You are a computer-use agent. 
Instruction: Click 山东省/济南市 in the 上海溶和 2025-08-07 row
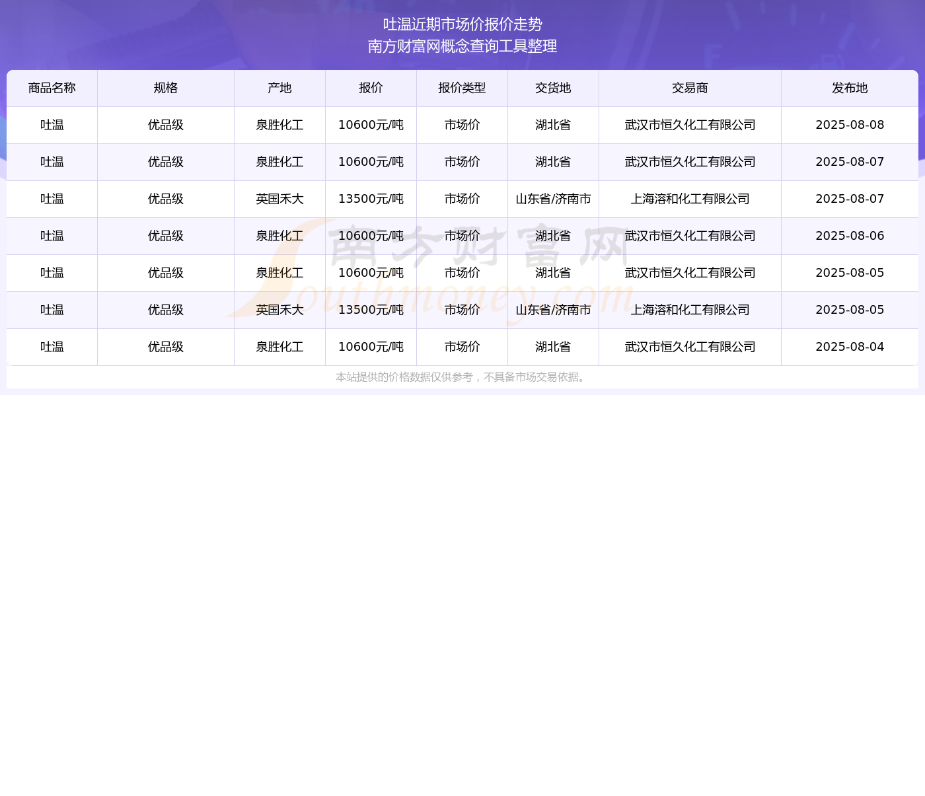[553, 199]
